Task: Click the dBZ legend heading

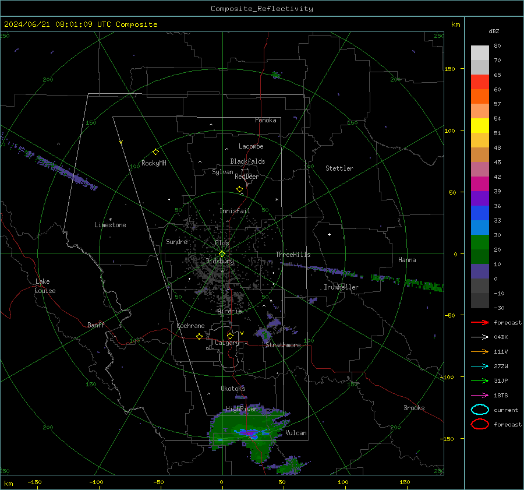Action: [494, 31]
